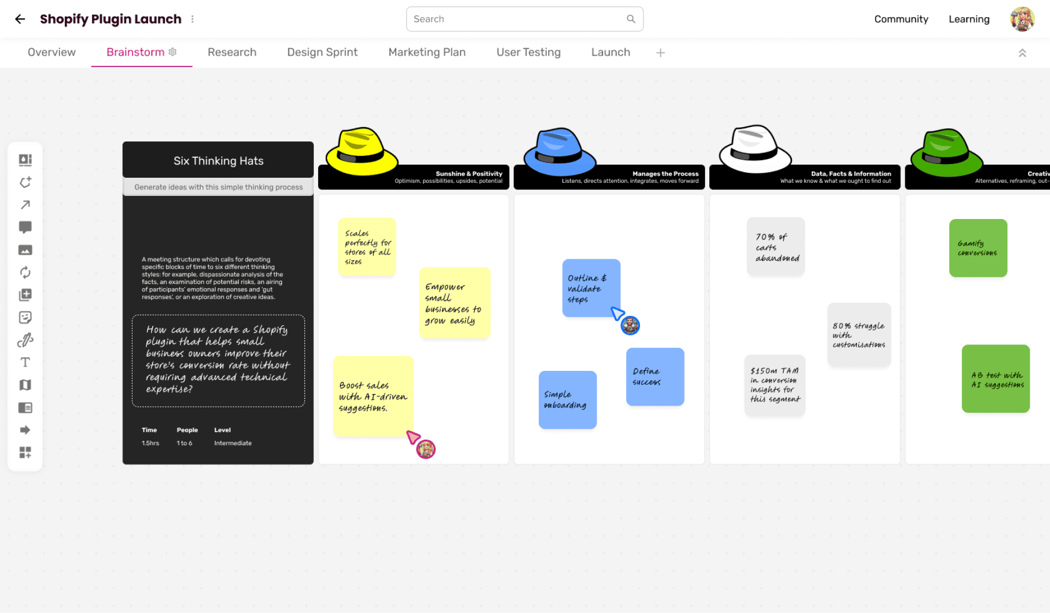The height and width of the screenshot is (613, 1050).
Task: Open the Shopify Plugin Launch options menu
Action: pyautogui.click(x=192, y=19)
